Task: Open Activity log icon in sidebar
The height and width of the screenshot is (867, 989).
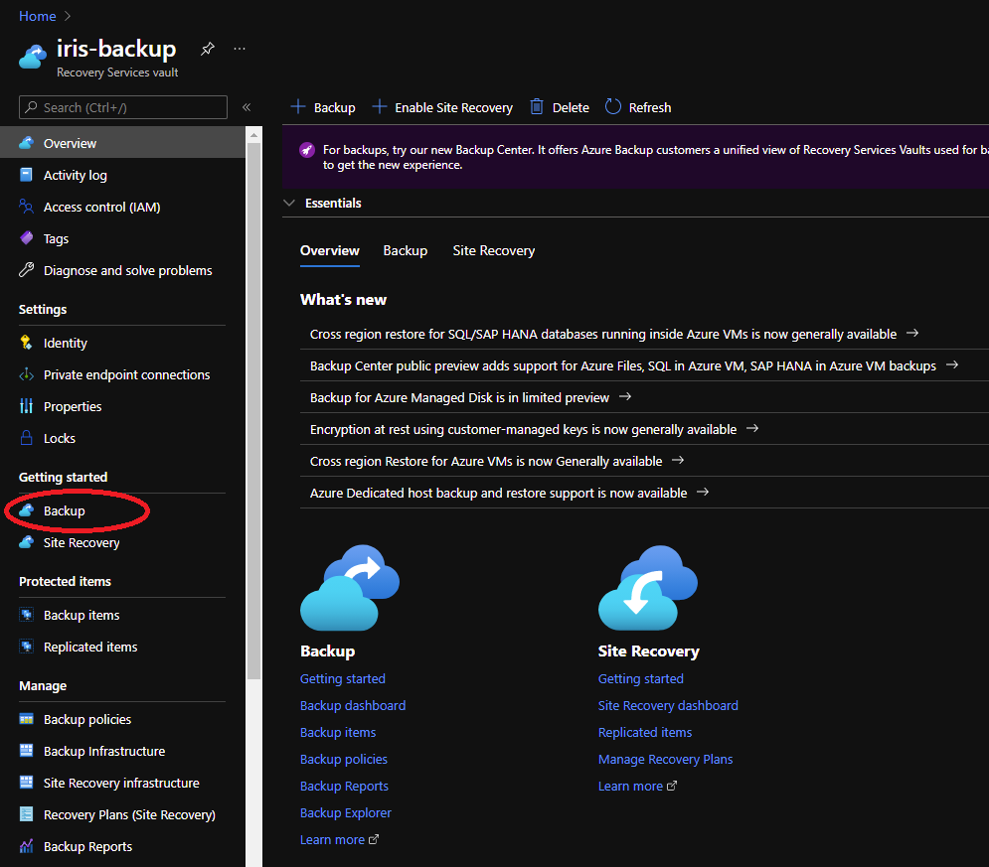Action: coord(27,175)
